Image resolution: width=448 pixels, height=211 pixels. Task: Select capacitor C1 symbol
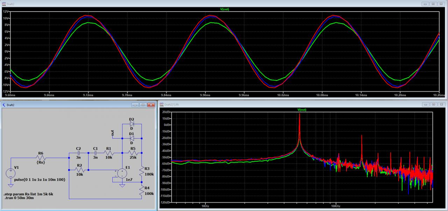coord(95,153)
